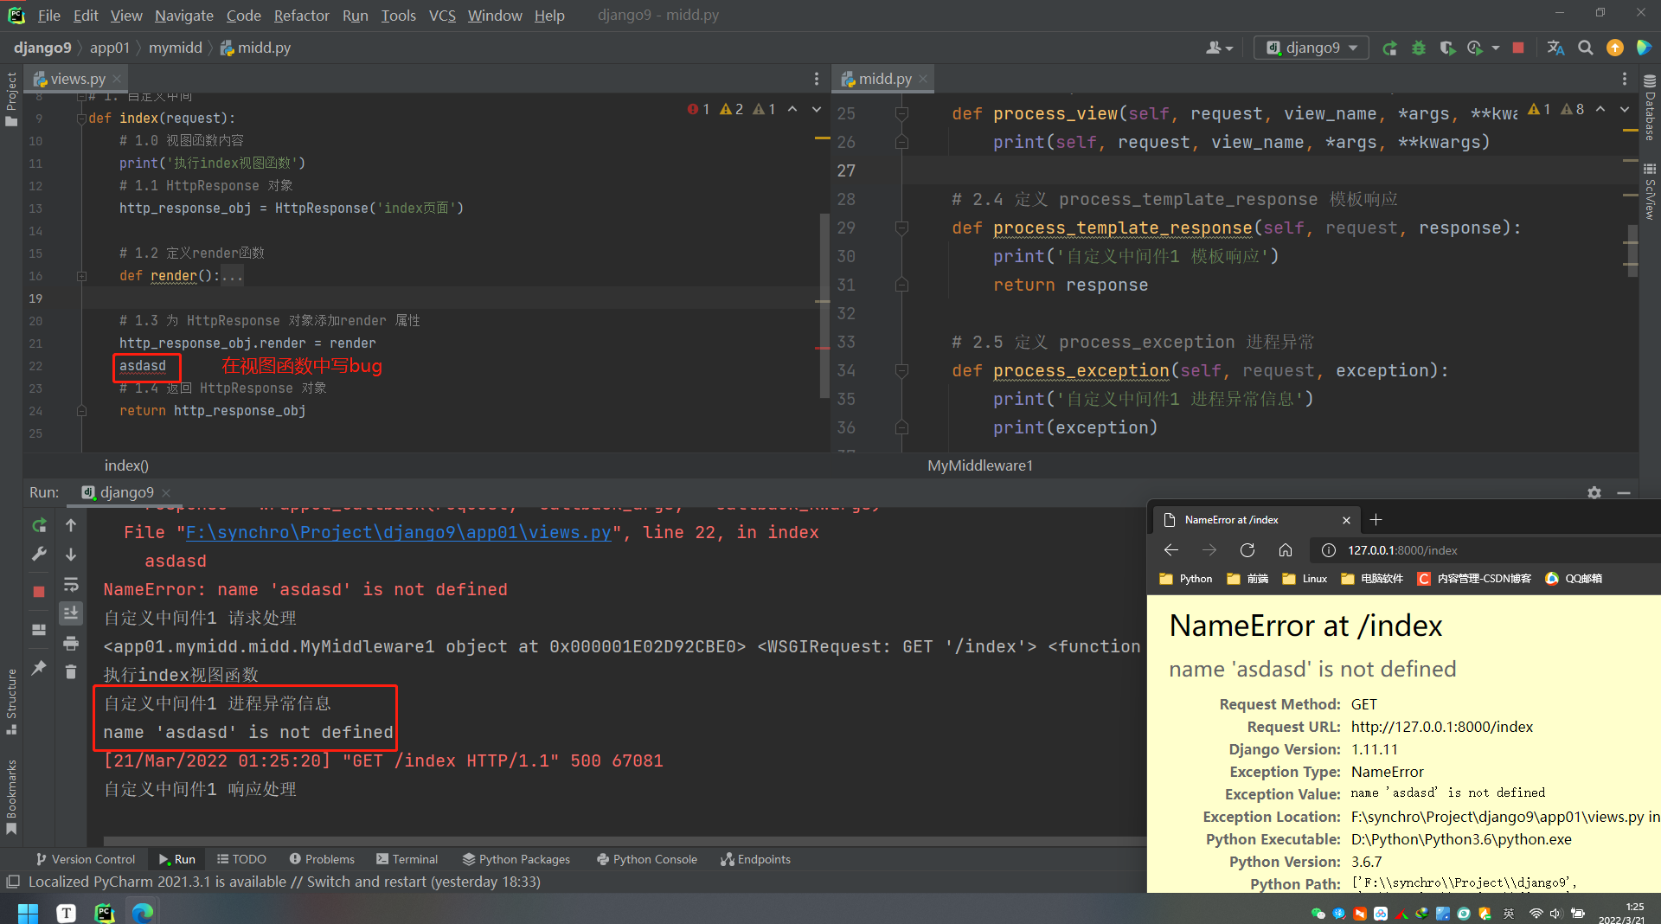Screen dimensions: 1661x924
Task: Open the Translate icon in top toolbar
Action: pyautogui.click(x=1555, y=48)
